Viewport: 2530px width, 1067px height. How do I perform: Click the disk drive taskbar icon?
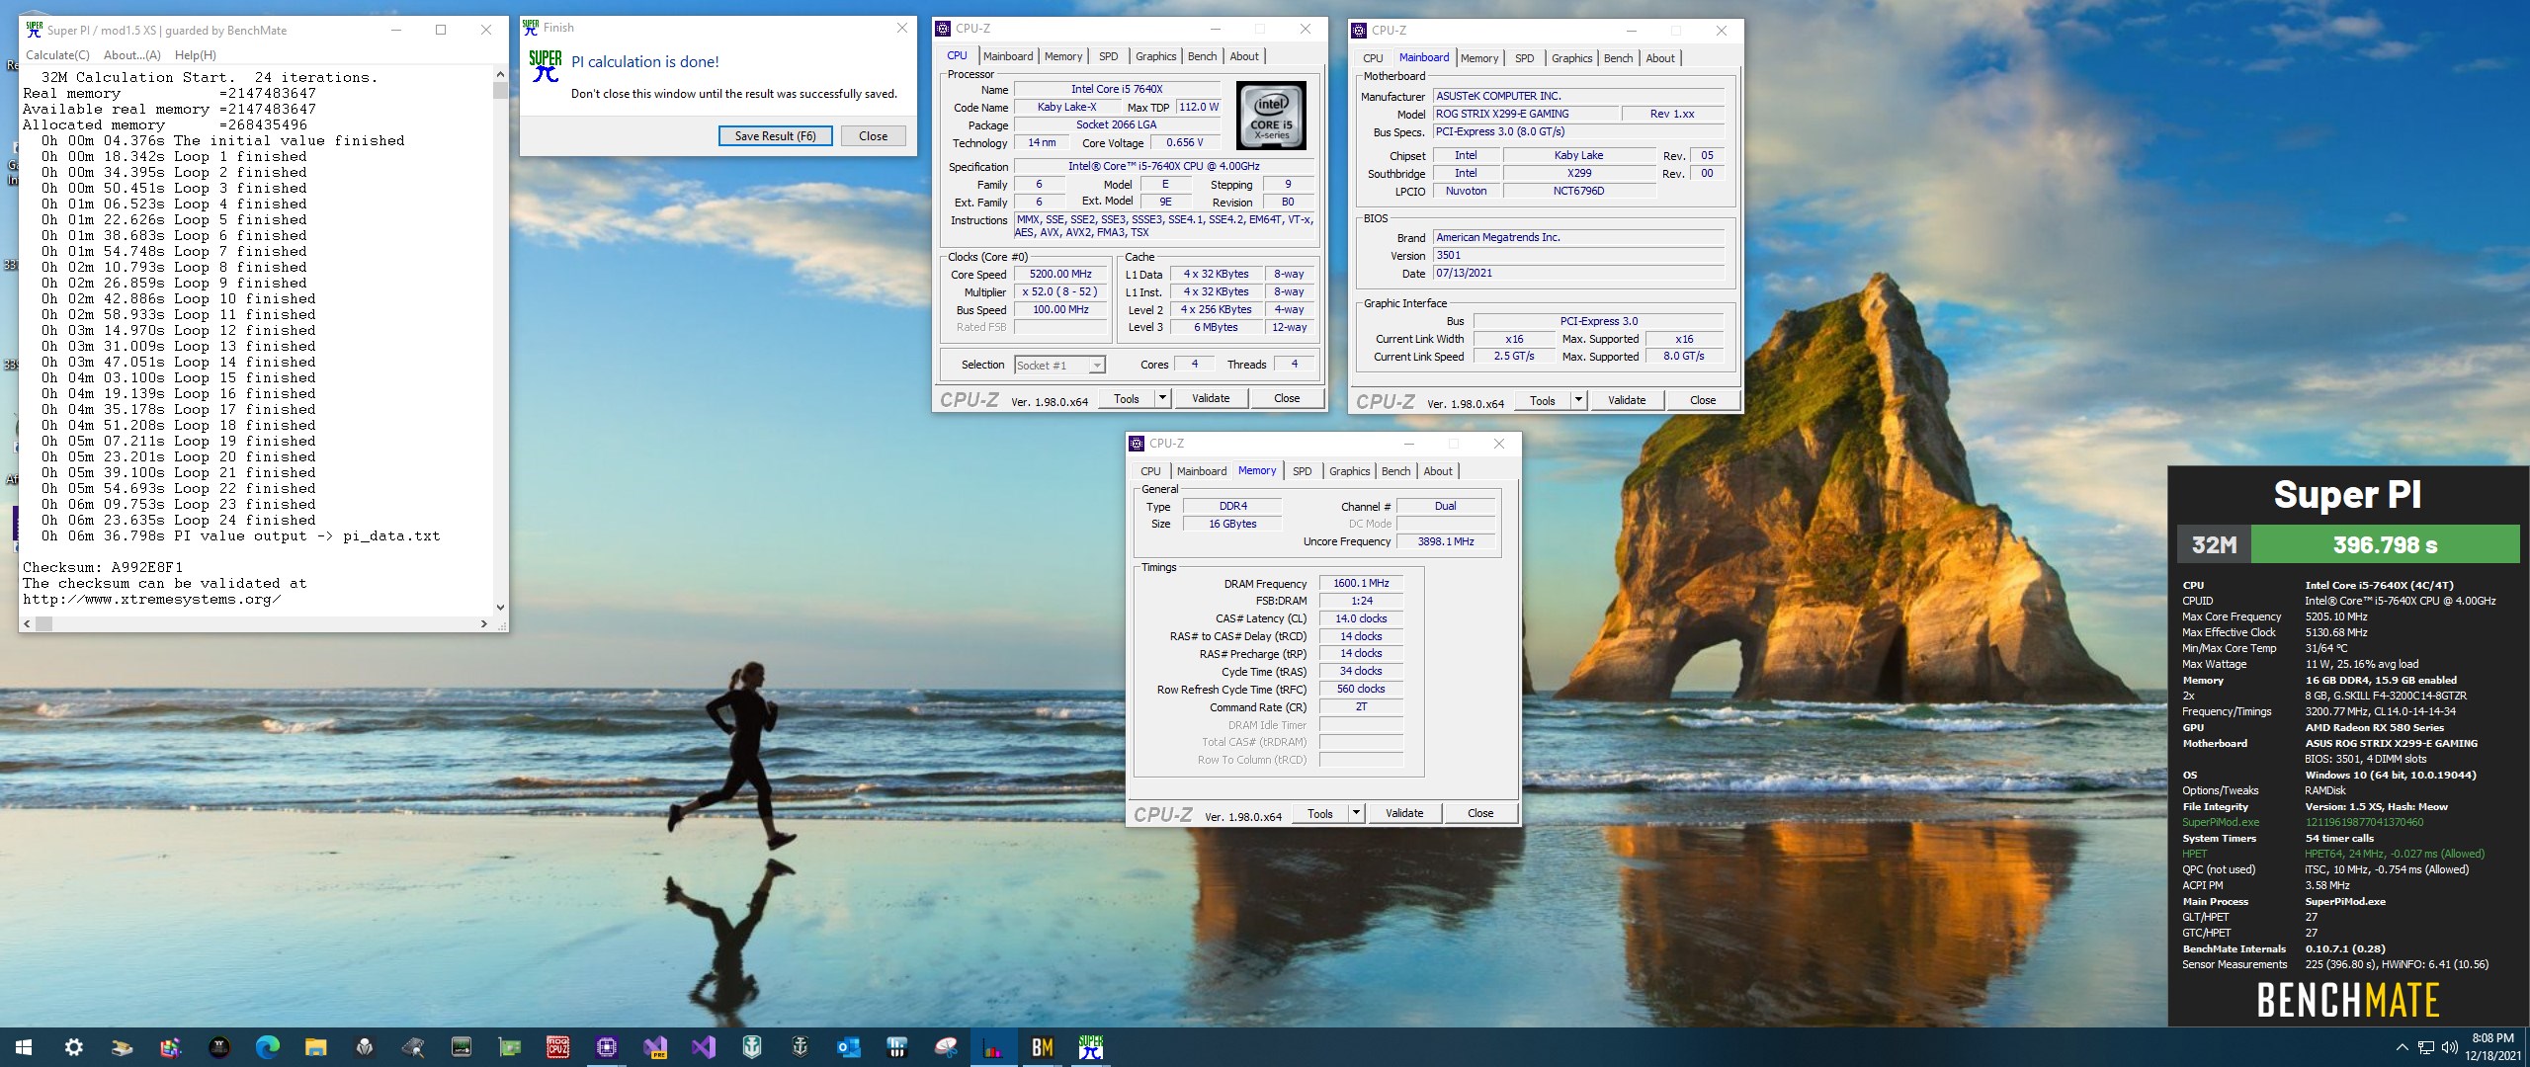[122, 1047]
